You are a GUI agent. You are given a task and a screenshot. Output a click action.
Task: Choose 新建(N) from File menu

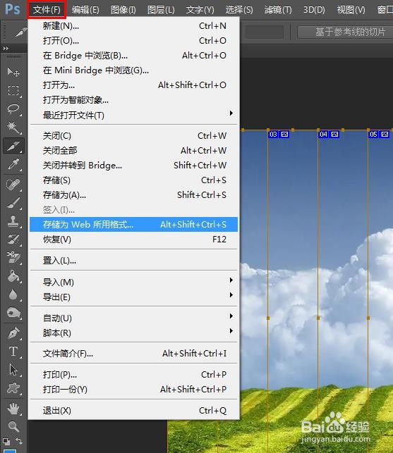click(133, 26)
